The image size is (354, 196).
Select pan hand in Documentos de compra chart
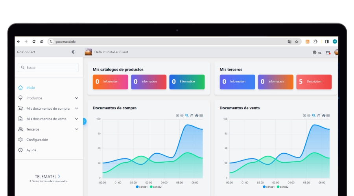192,115
